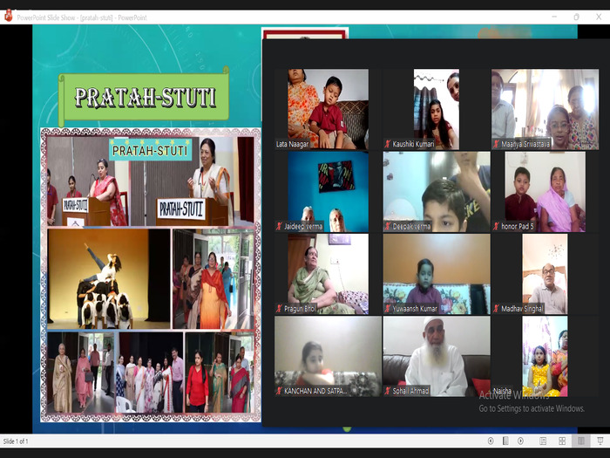Image resolution: width=610 pixels, height=458 pixels.
Task: Click muted mic icon on Madhav Singhal tile
Action: (496, 309)
